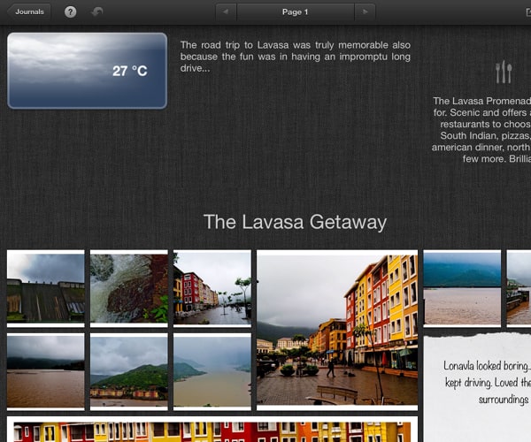
Task: Open the lake with blue mountains photo
Action: [x=462, y=288]
